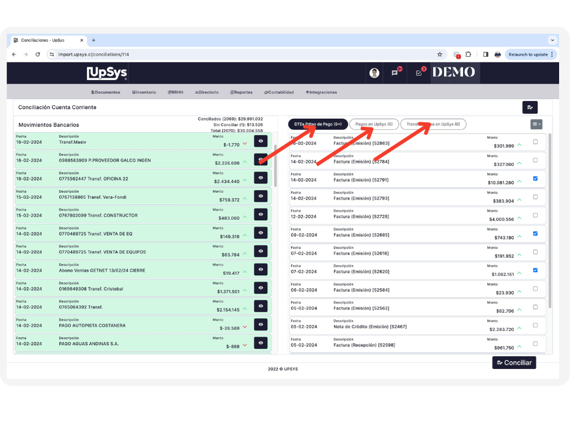Bookmark this page with the star icon
575x421 pixels.
pos(439,54)
